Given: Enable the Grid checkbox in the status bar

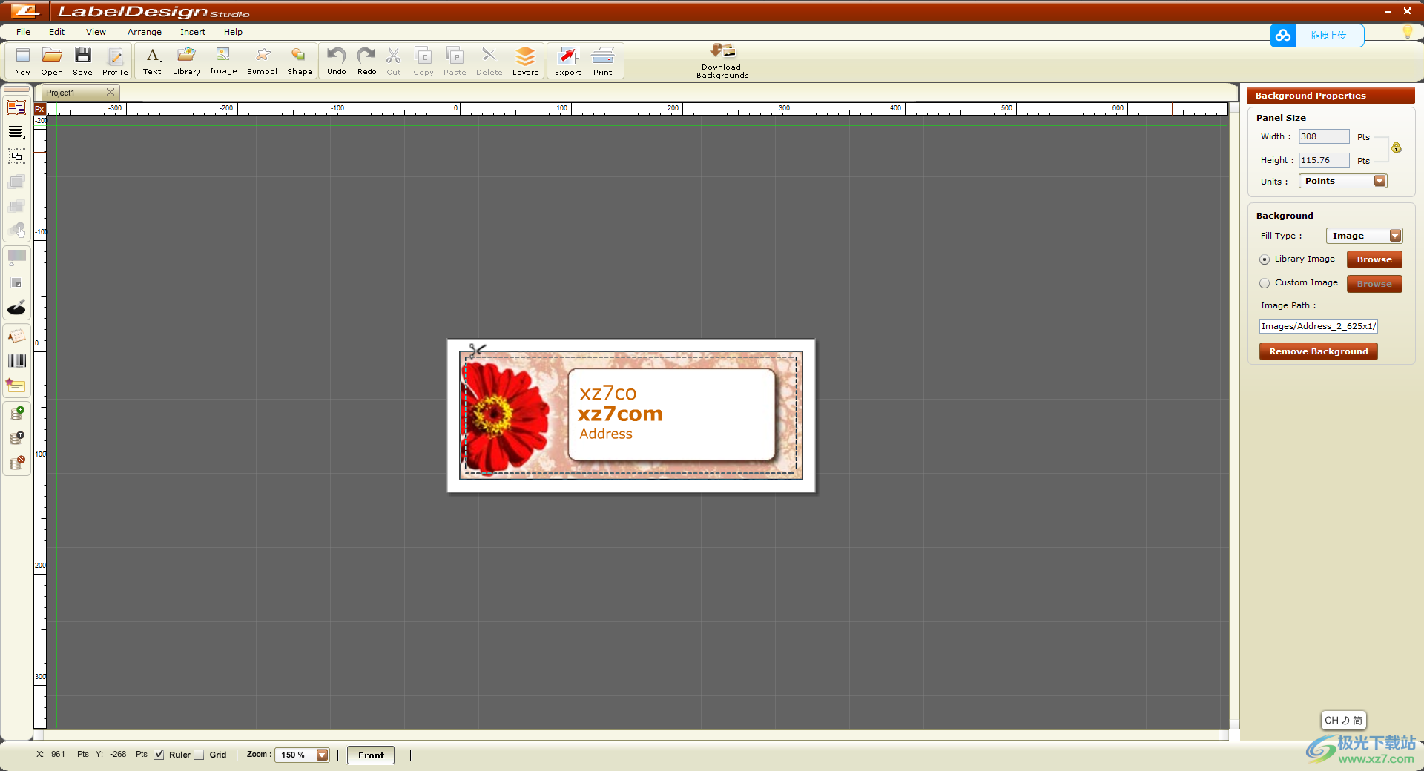Looking at the screenshot, I should (x=198, y=755).
